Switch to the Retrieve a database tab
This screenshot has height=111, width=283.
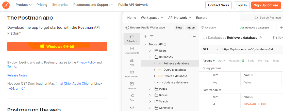(x=257, y=28)
